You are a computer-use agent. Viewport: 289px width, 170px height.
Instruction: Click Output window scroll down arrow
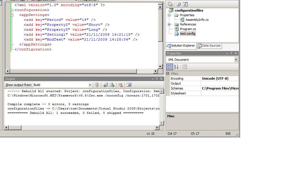point(162,123)
